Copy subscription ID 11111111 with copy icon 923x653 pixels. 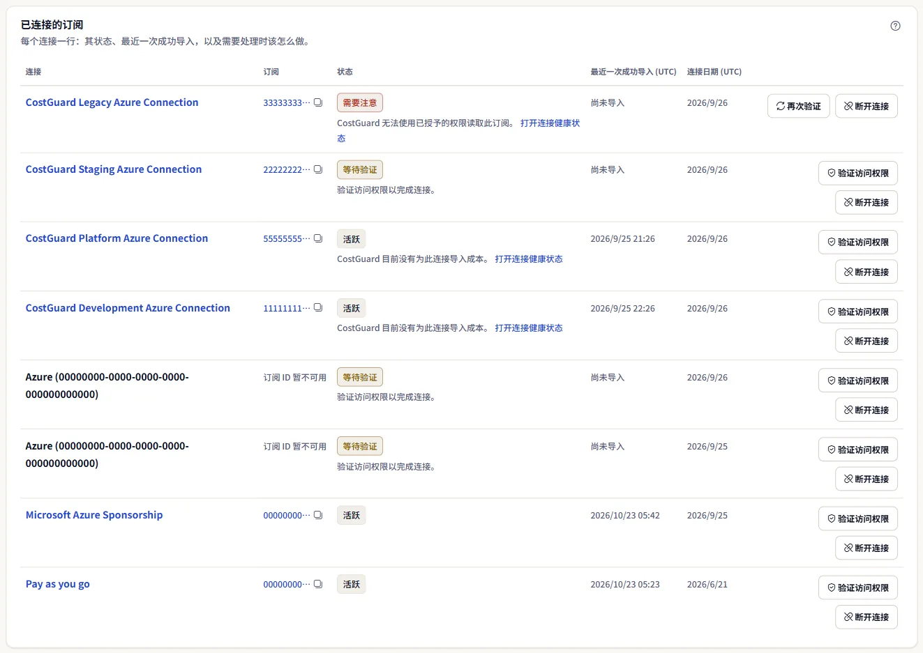click(x=318, y=308)
